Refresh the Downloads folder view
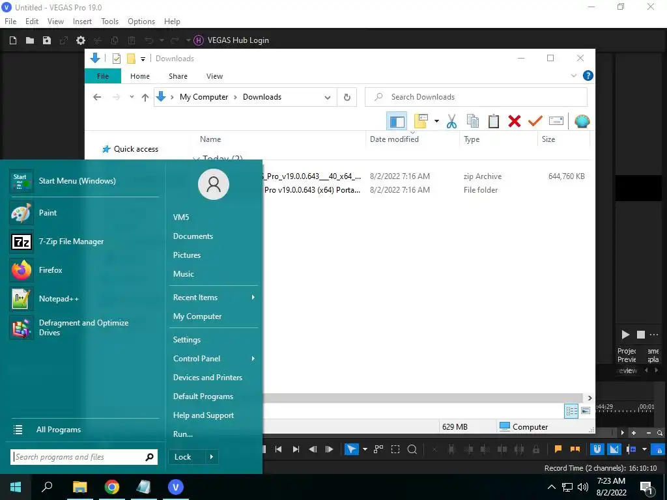 coord(347,98)
